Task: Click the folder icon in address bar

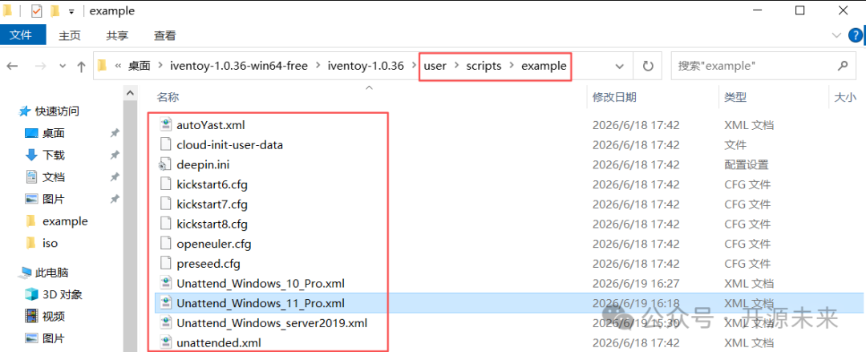Action: [102, 67]
